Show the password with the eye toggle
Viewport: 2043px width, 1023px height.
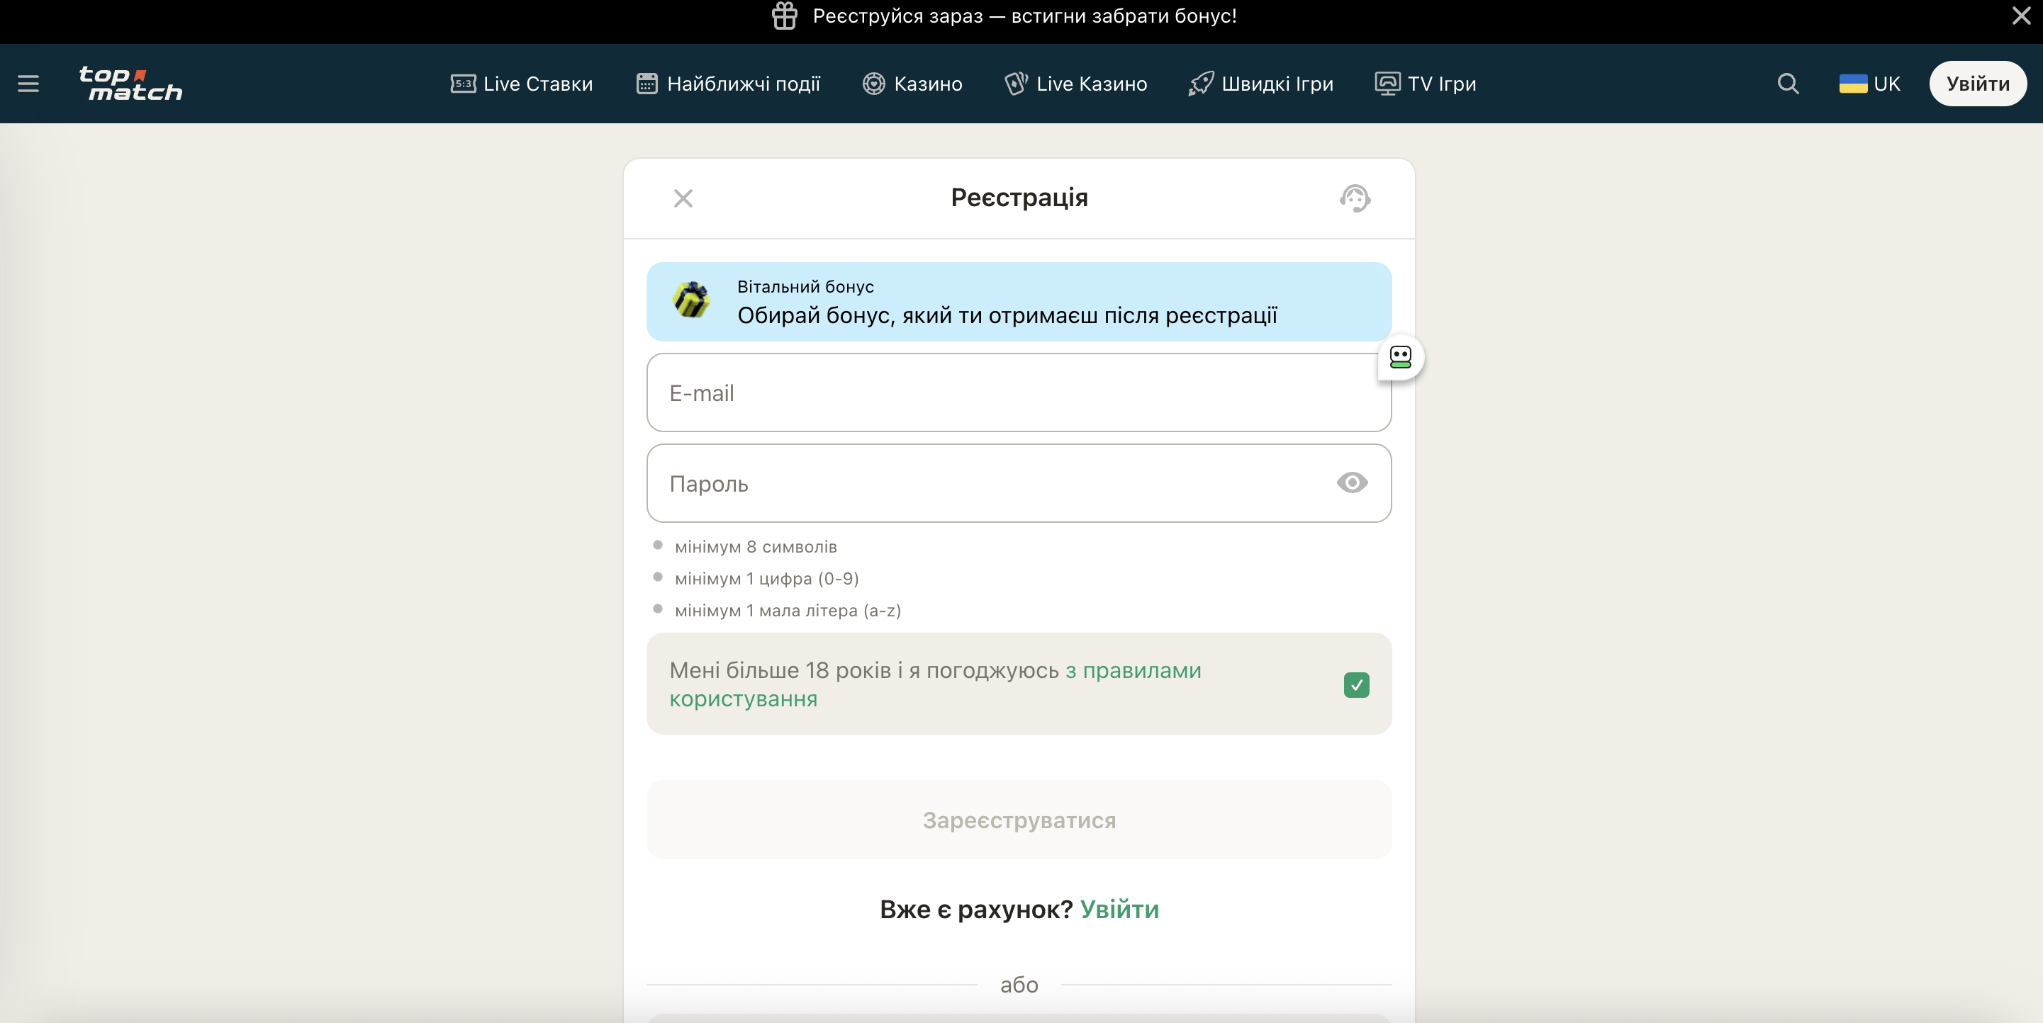1351,483
